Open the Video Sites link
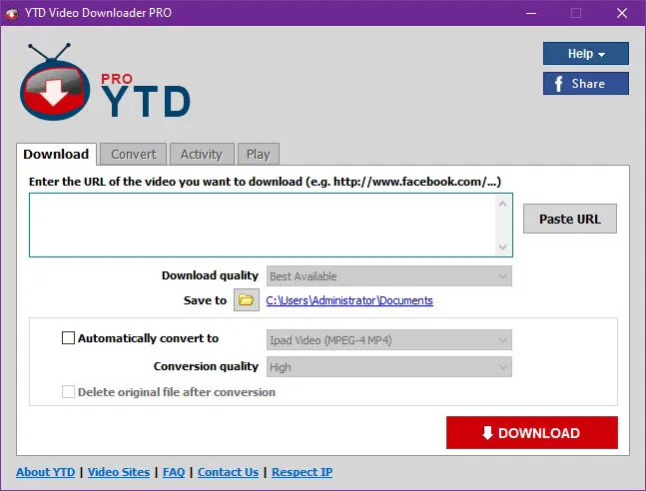The height and width of the screenshot is (491, 646). coord(119,472)
